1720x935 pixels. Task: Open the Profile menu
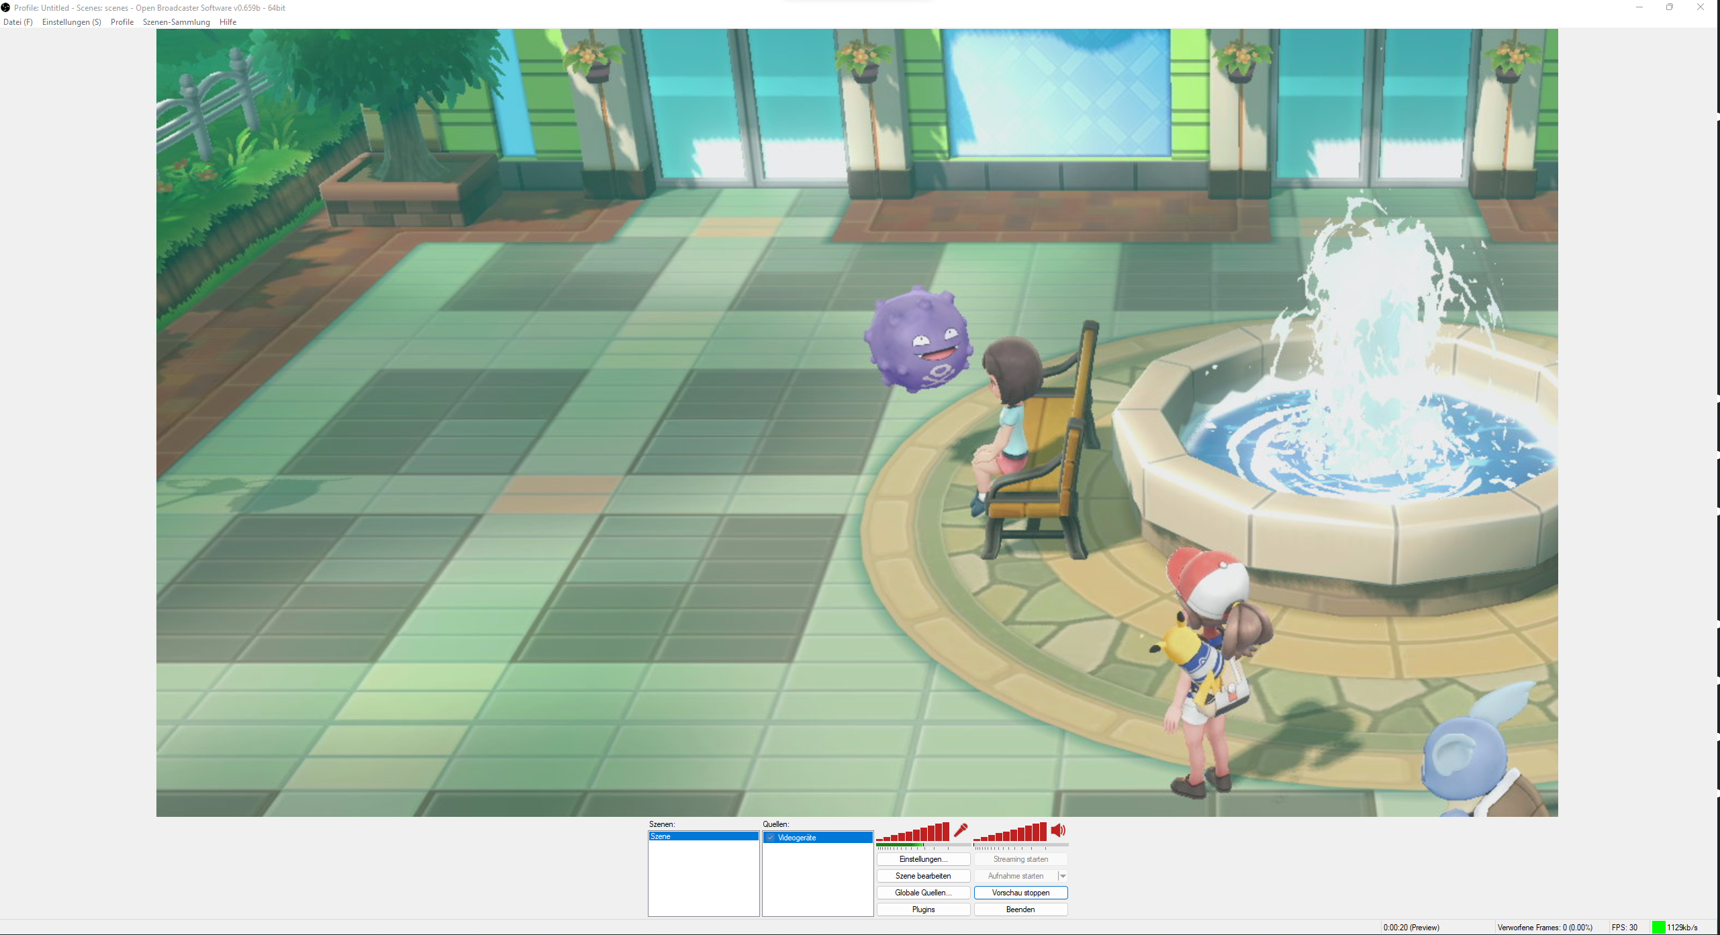(122, 22)
